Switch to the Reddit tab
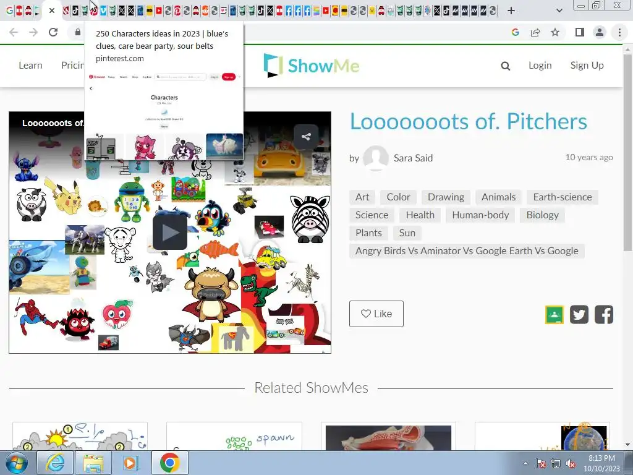Image resolution: width=633 pixels, height=475 pixels. (205, 11)
